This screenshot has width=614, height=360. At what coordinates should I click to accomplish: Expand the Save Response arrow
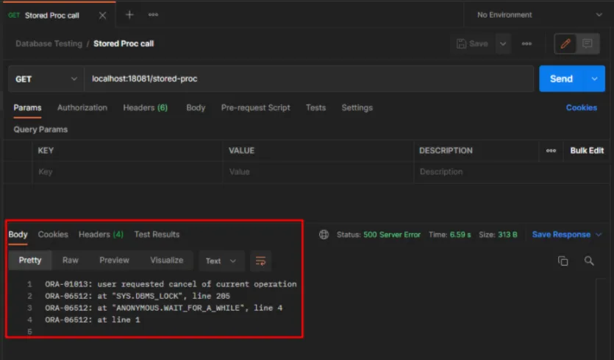(x=599, y=235)
